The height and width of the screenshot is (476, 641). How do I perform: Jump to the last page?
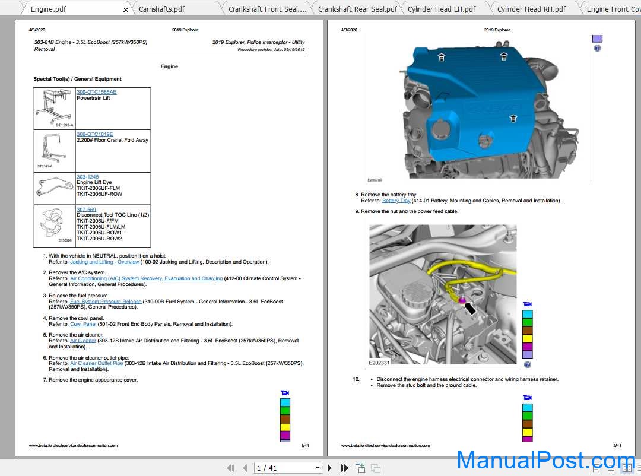pos(345,468)
